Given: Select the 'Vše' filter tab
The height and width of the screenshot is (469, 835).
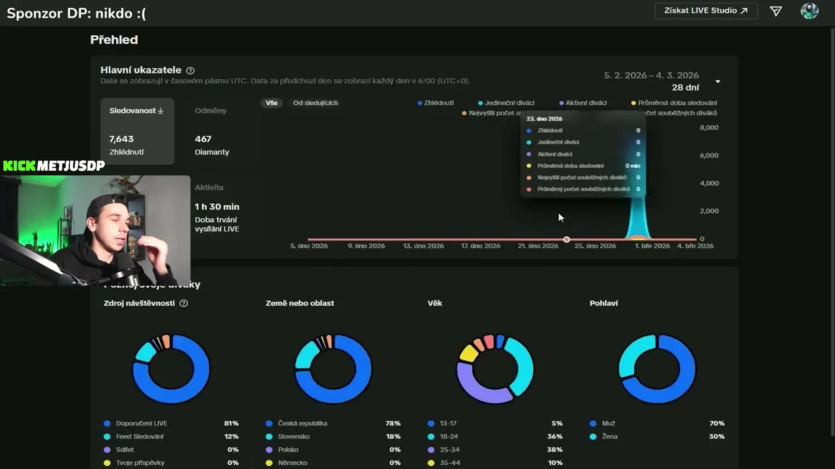Looking at the screenshot, I should coord(271,103).
